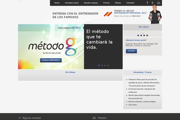Select the first dot under Mis Libros
The width and height of the screenshot is (180, 120).
click(138, 35)
